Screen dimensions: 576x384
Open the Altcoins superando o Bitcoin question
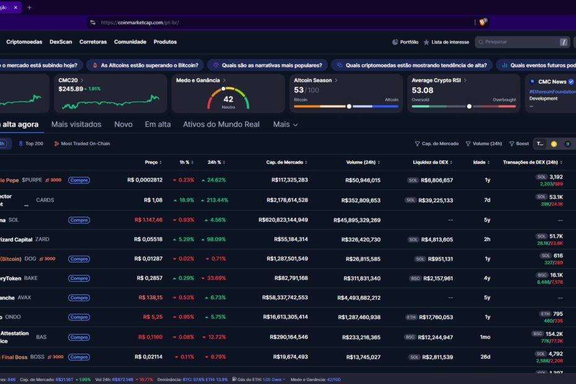pyautogui.click(x=147, y=64)
